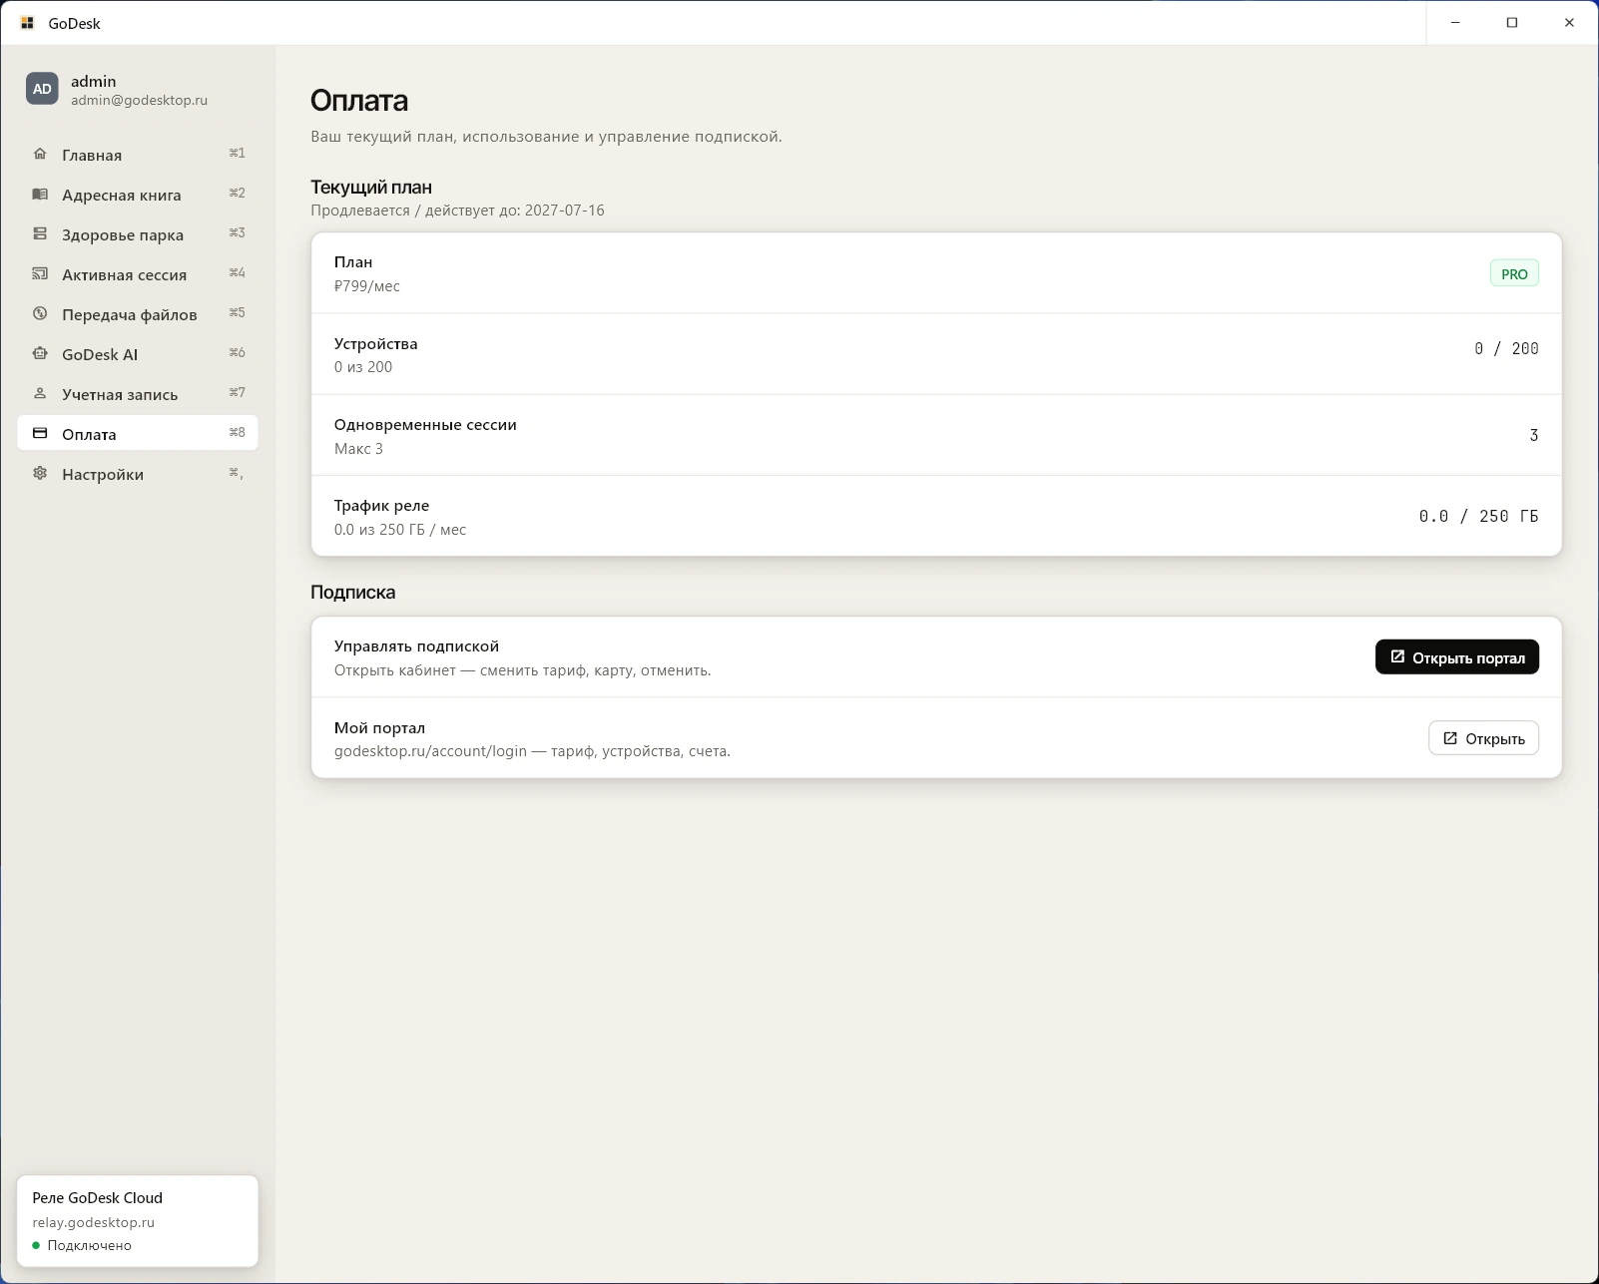
Task: Click the person icon beside Учетная запись
Action: coord(40,393)
